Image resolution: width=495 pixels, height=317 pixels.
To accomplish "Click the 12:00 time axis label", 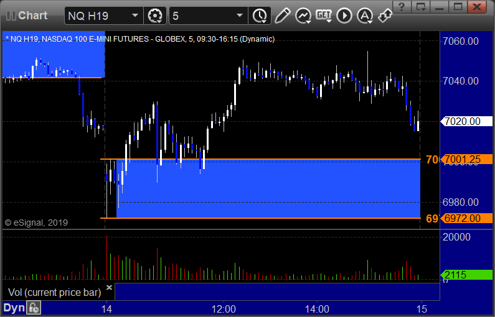I will [x=224, y=309].
